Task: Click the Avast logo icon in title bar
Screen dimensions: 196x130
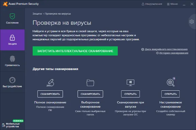Action: pyautogui.click(x=5, y=4)
